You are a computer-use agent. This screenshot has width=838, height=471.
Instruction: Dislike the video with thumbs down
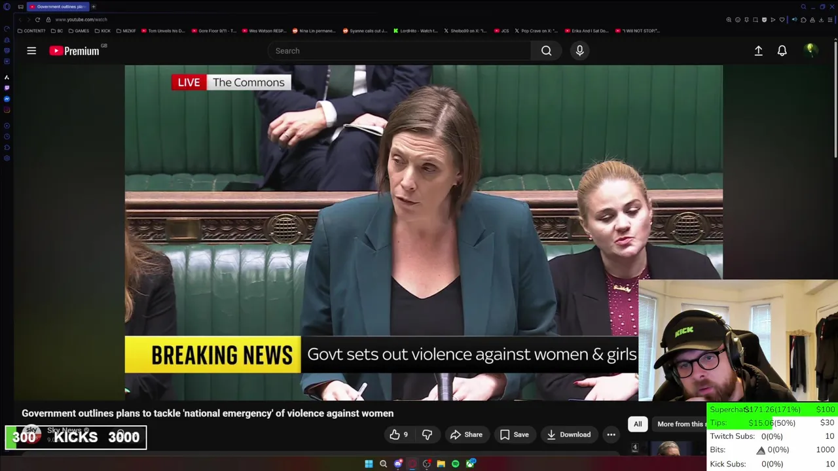[427, 434]
